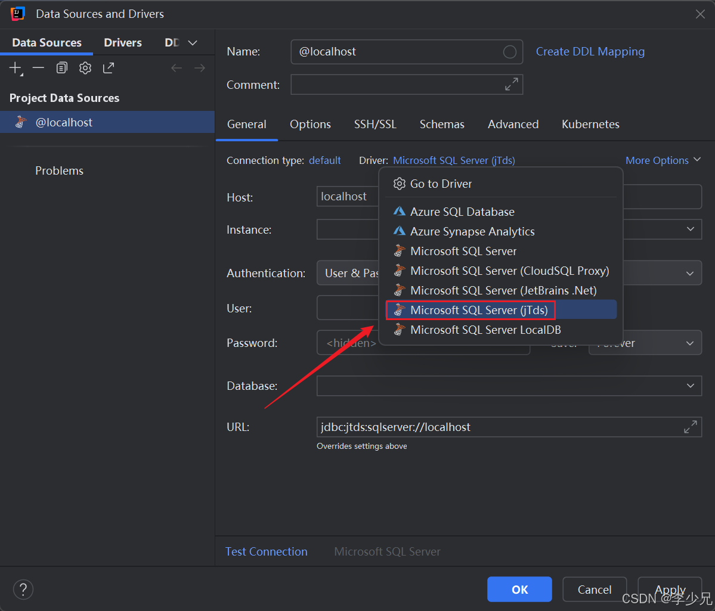Click the make global export arrow icon
The height and width of the screenshot is (611, 715).
(109, 68)
